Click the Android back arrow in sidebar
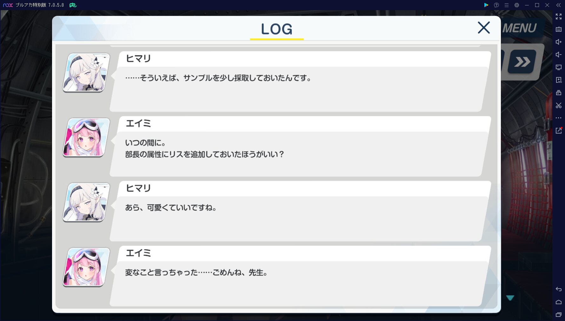Image resolution: width=565 pixels, height=321 pixels. pos(559,289)
